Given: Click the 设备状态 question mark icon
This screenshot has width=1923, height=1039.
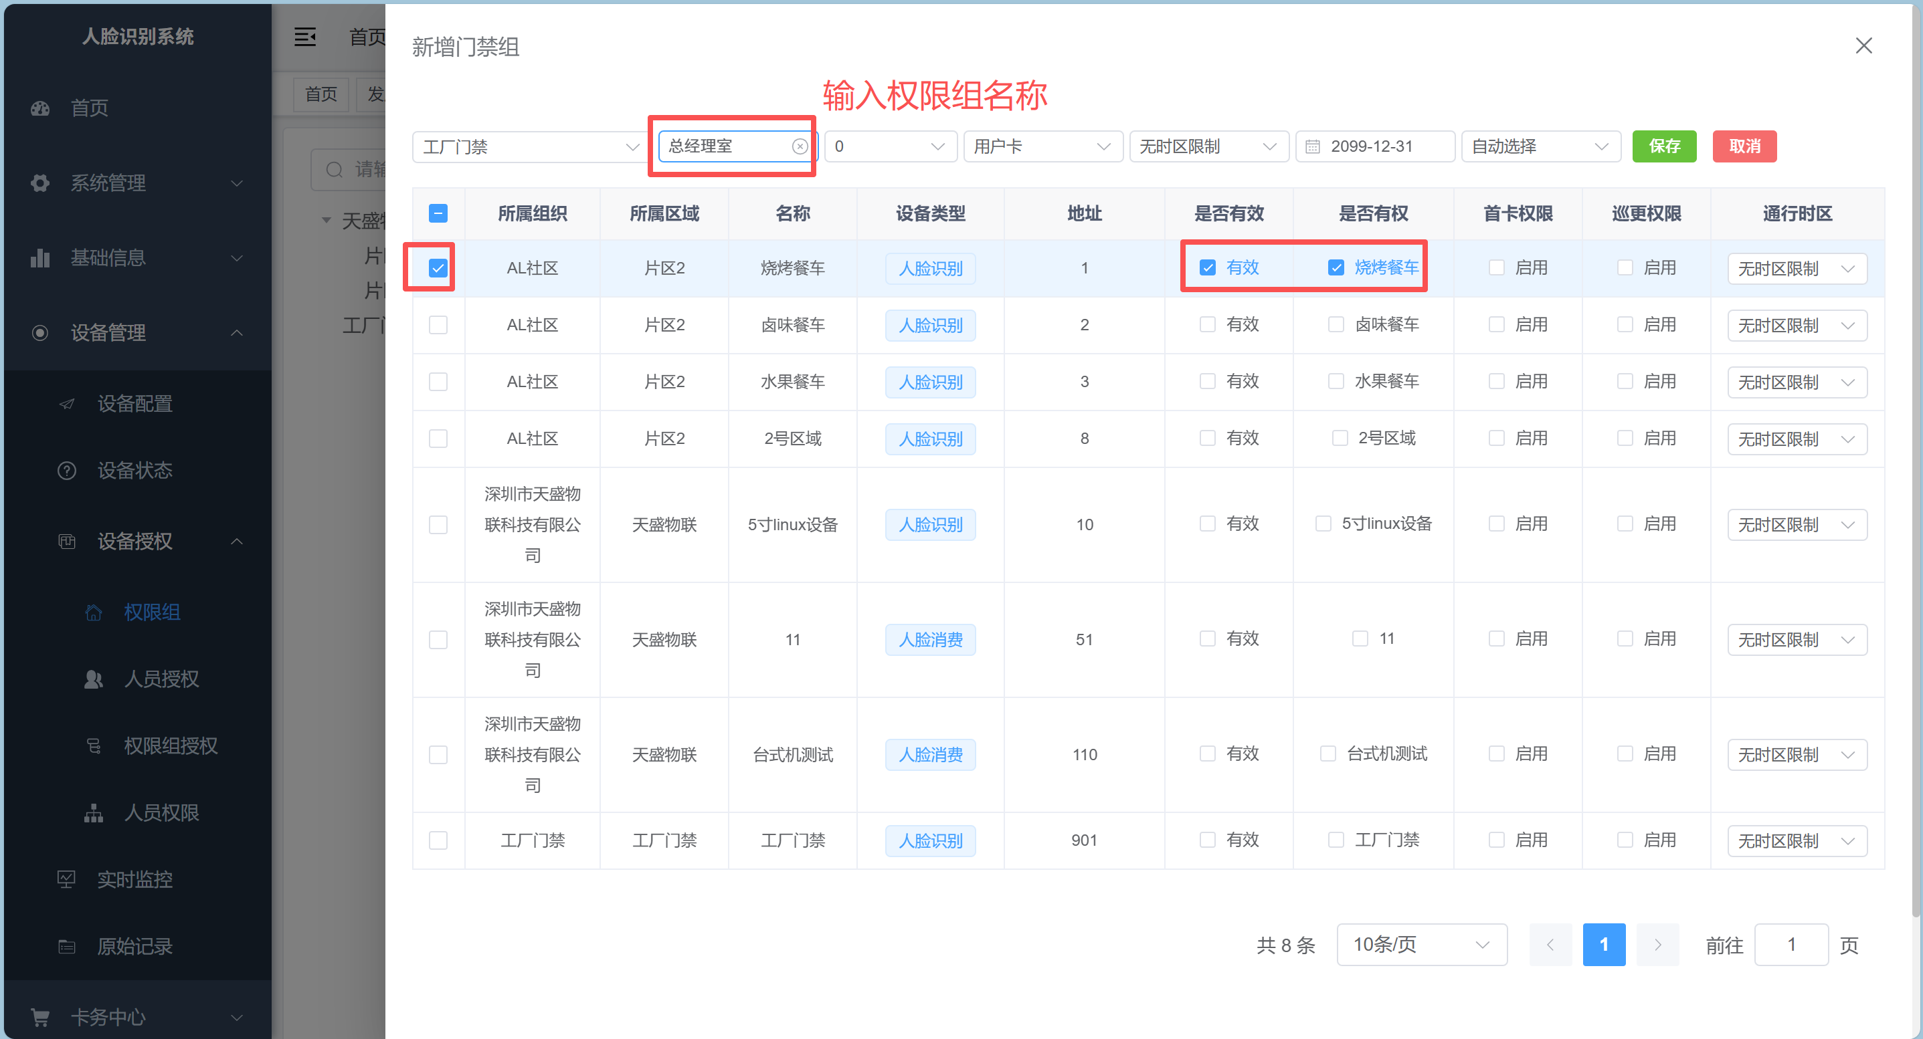Looking at the screenshot, I should pyautogui.click(x=66, y=471).
